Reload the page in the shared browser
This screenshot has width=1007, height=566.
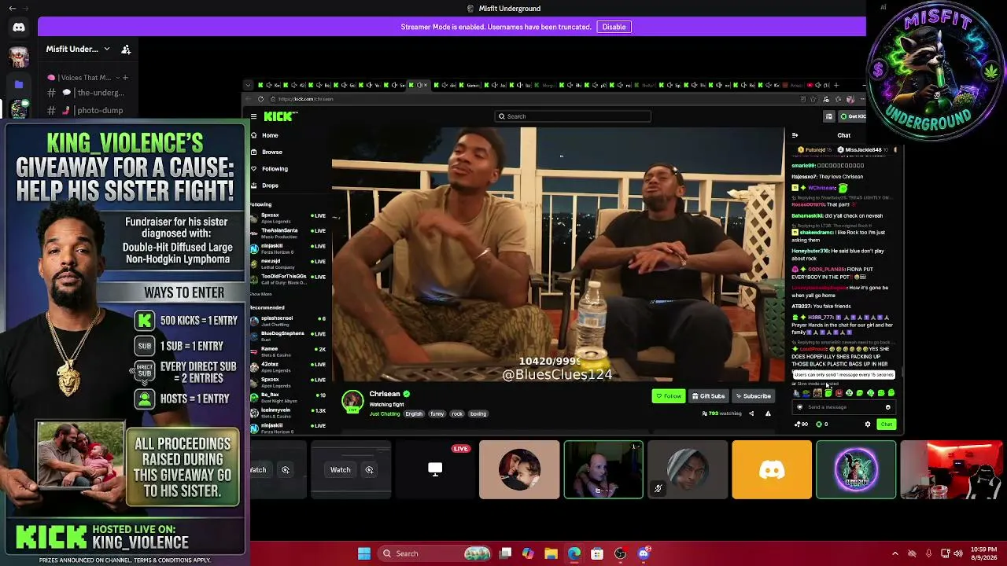[260, 99]
